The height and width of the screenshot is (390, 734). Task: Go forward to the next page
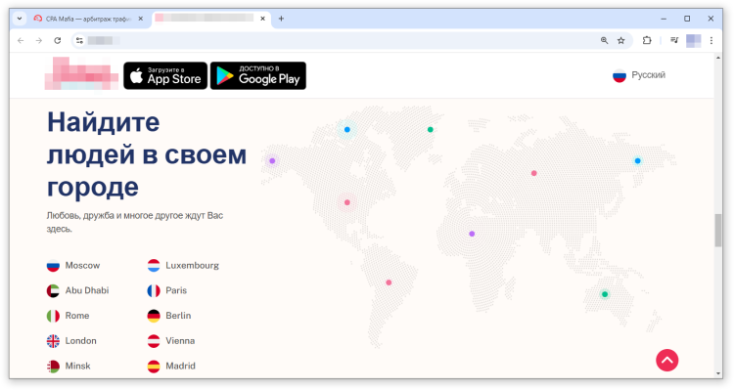[39, 41]
